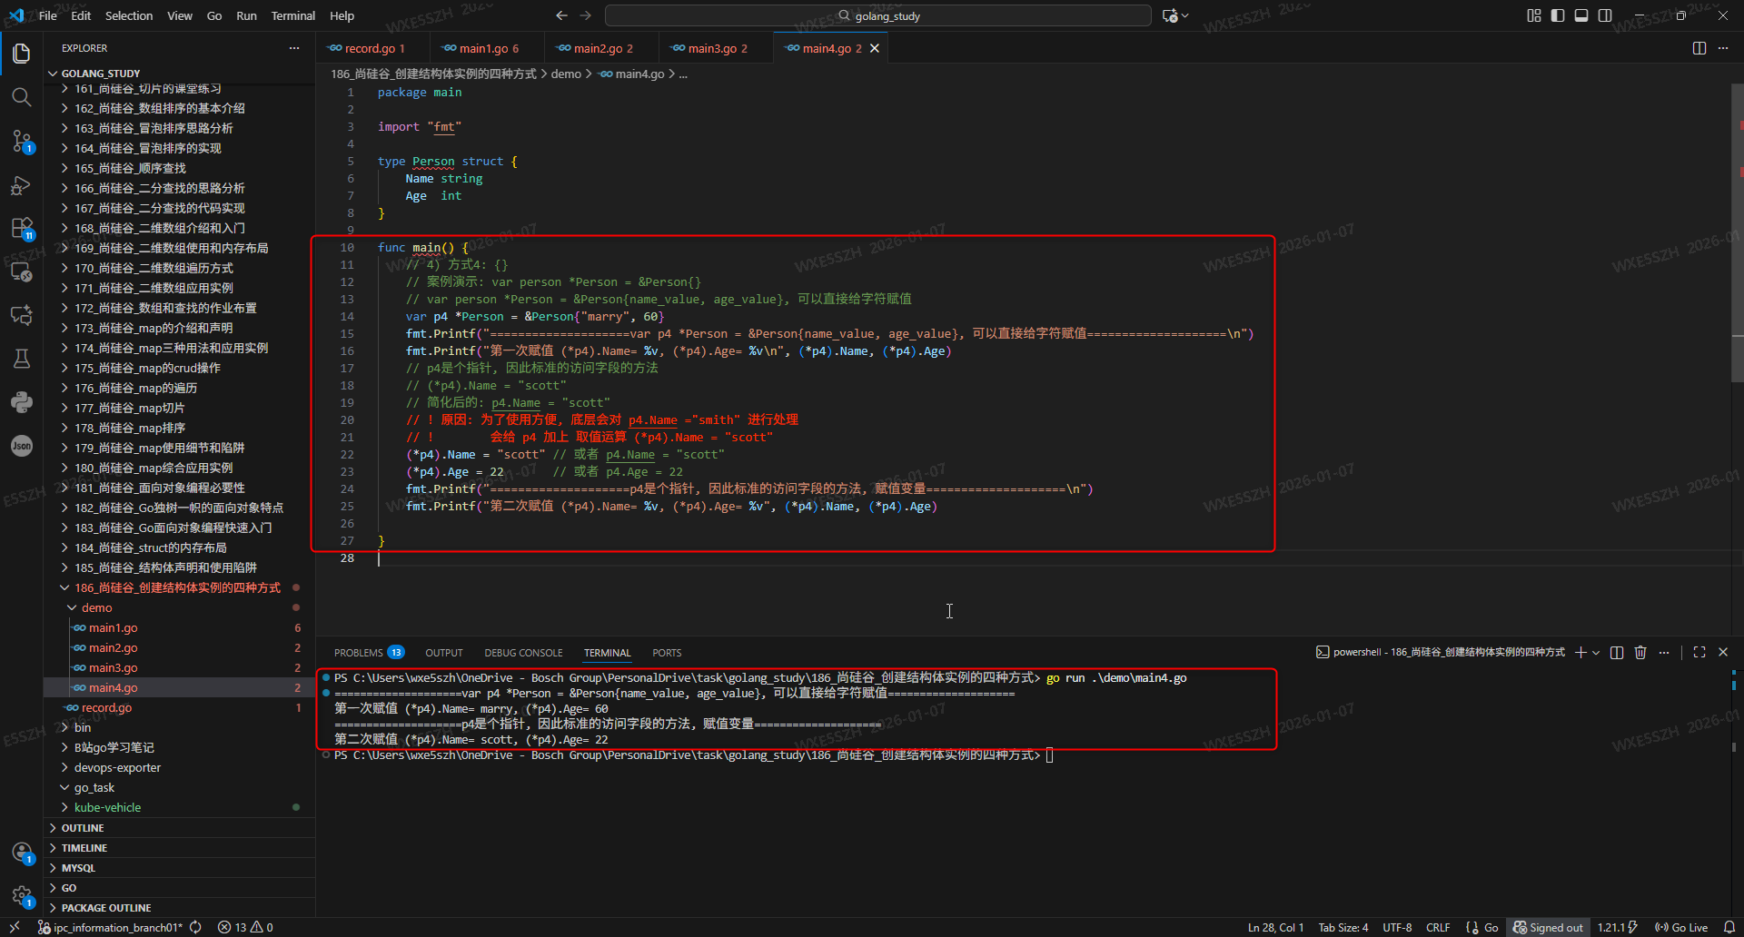Expand the kube-vehicle folder
1744x937 pixels.
pos(180,807)
